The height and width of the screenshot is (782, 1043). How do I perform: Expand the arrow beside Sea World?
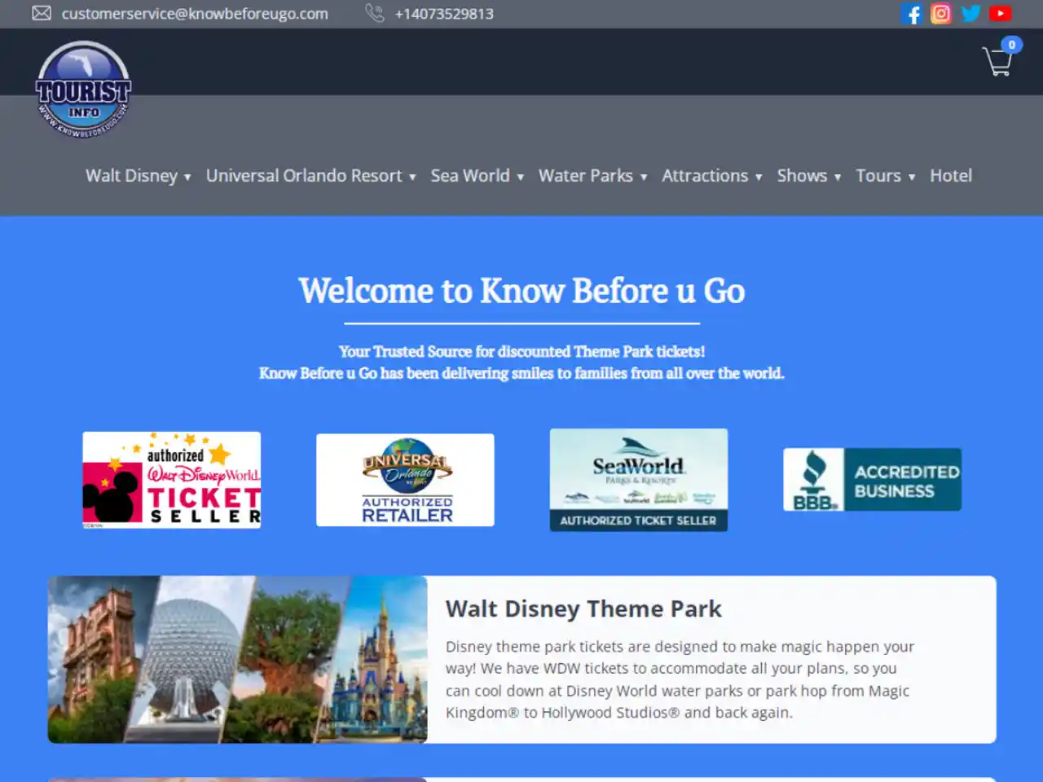(x=521, y=178)
